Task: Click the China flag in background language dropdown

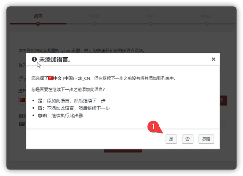Action: (22, 100)
